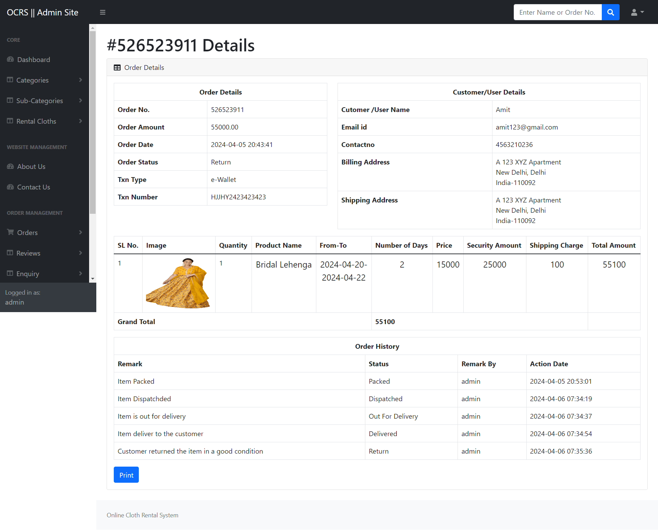
Task: Click the Bridal Lehenga product image
Action: click(179, 283)
